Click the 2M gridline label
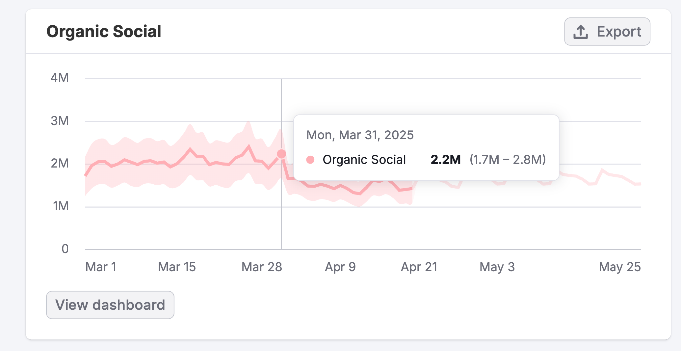This screenshot has height=351, width=681. pos(59,163)
